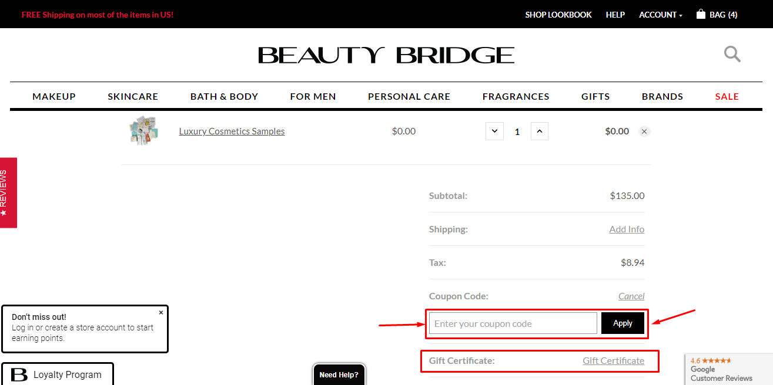Open the Makeup menu
The width and height of the screenshot is (773, 385).
[54, 96]
